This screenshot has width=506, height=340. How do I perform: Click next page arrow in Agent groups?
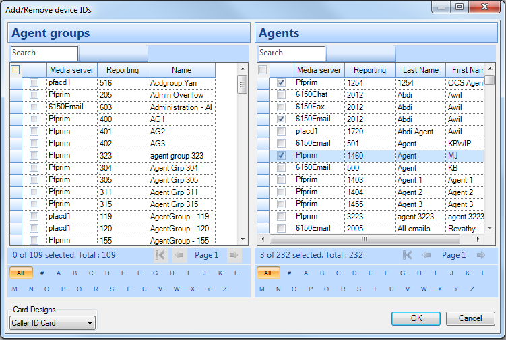234,255
